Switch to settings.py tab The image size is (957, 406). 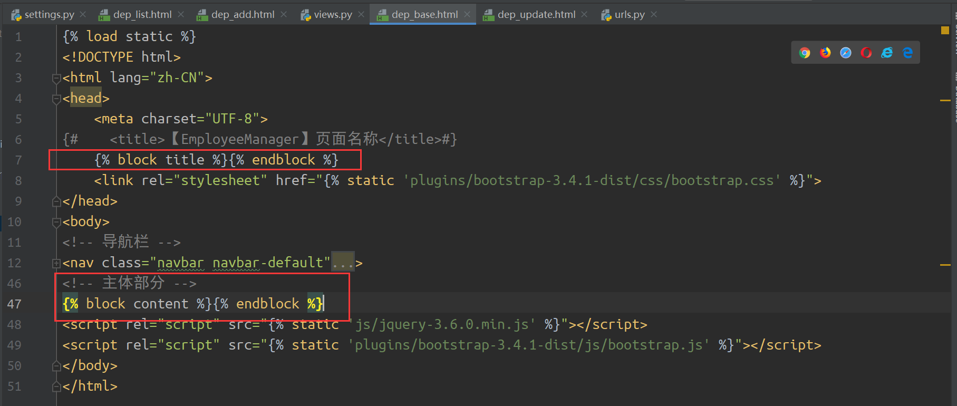(49, 15)
